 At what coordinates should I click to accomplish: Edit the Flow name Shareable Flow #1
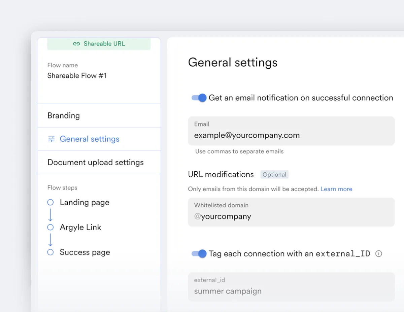[77, 76]
